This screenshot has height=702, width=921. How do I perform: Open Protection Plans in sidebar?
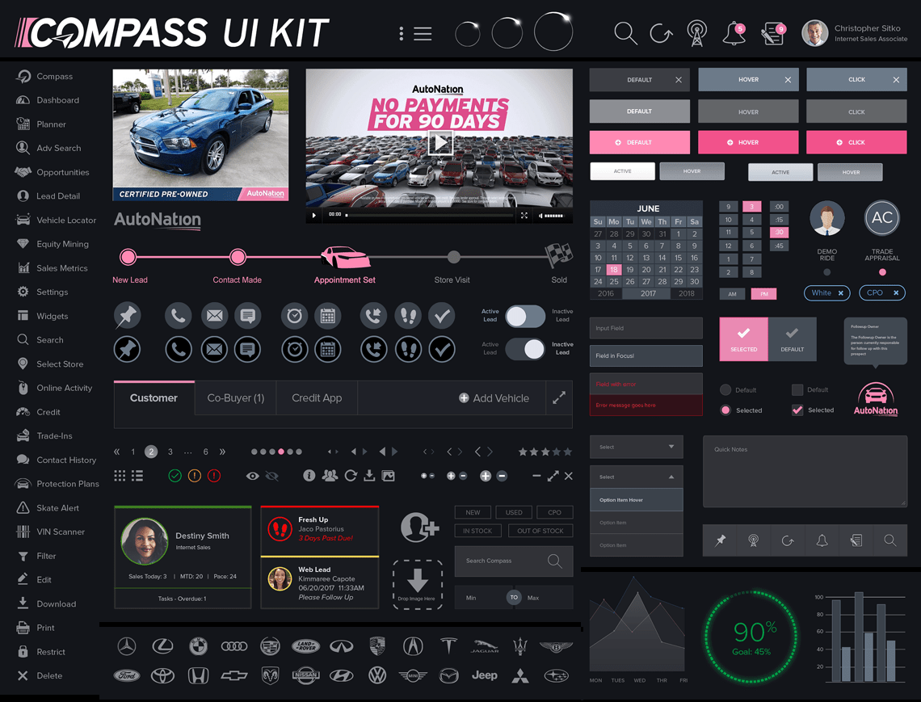click(x=57, y=483)
